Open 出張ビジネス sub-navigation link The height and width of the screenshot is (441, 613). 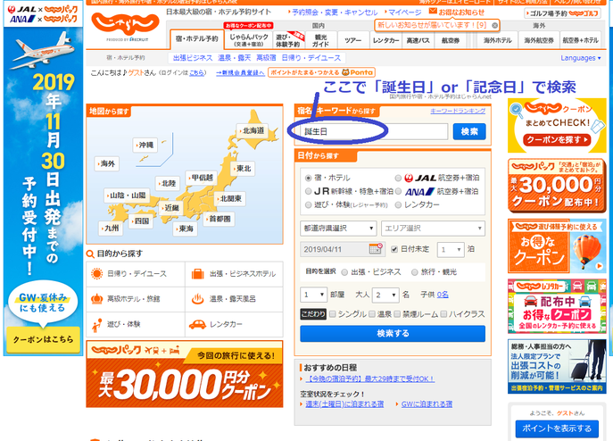tap(193, 58)
